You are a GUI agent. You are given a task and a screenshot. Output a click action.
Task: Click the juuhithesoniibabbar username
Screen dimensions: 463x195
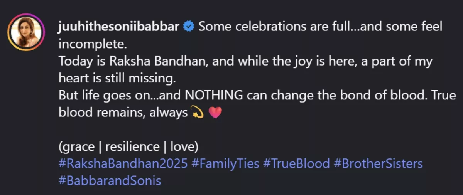[x=120, y=27]
